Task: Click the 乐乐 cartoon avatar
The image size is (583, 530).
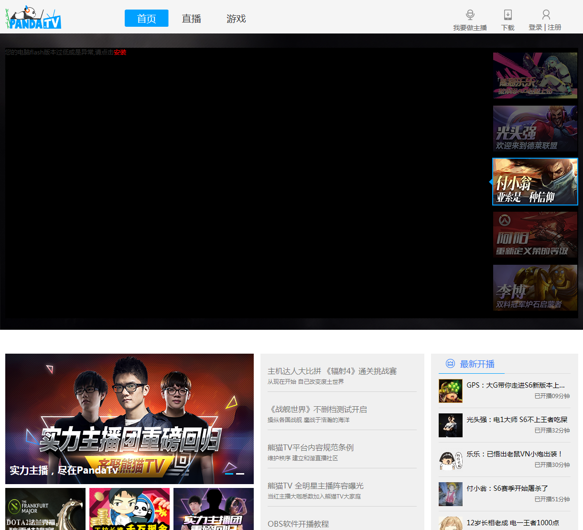Action: tap(451, 460)
